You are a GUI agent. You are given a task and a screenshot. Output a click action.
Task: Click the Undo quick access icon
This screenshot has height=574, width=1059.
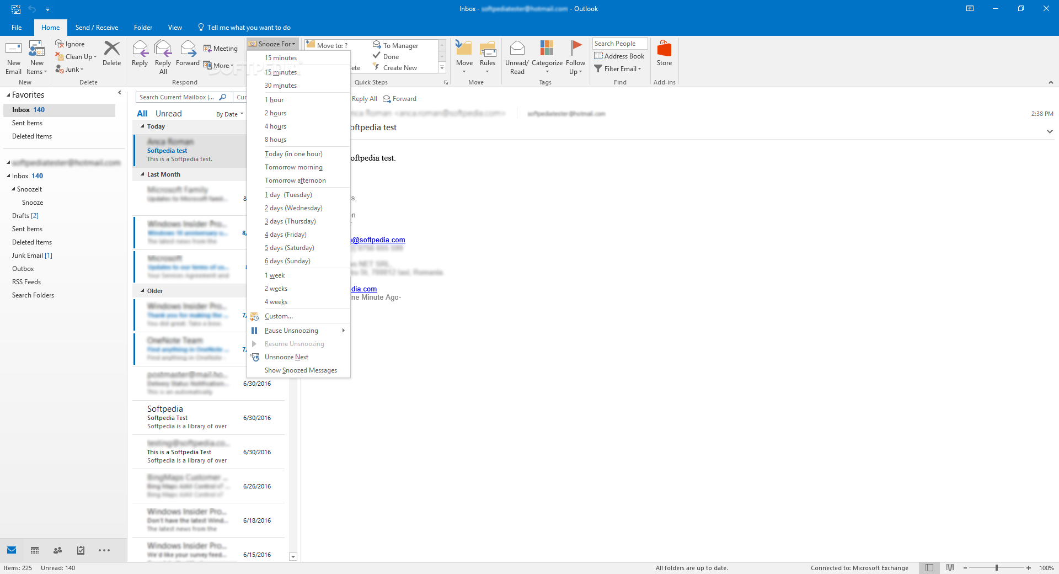[32, 9]
